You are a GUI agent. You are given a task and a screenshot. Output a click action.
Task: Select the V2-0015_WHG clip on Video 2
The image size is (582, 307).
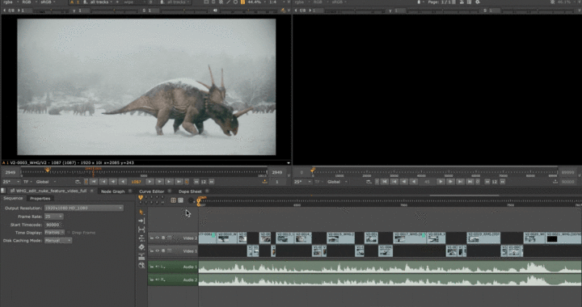[x=341, y=238]
